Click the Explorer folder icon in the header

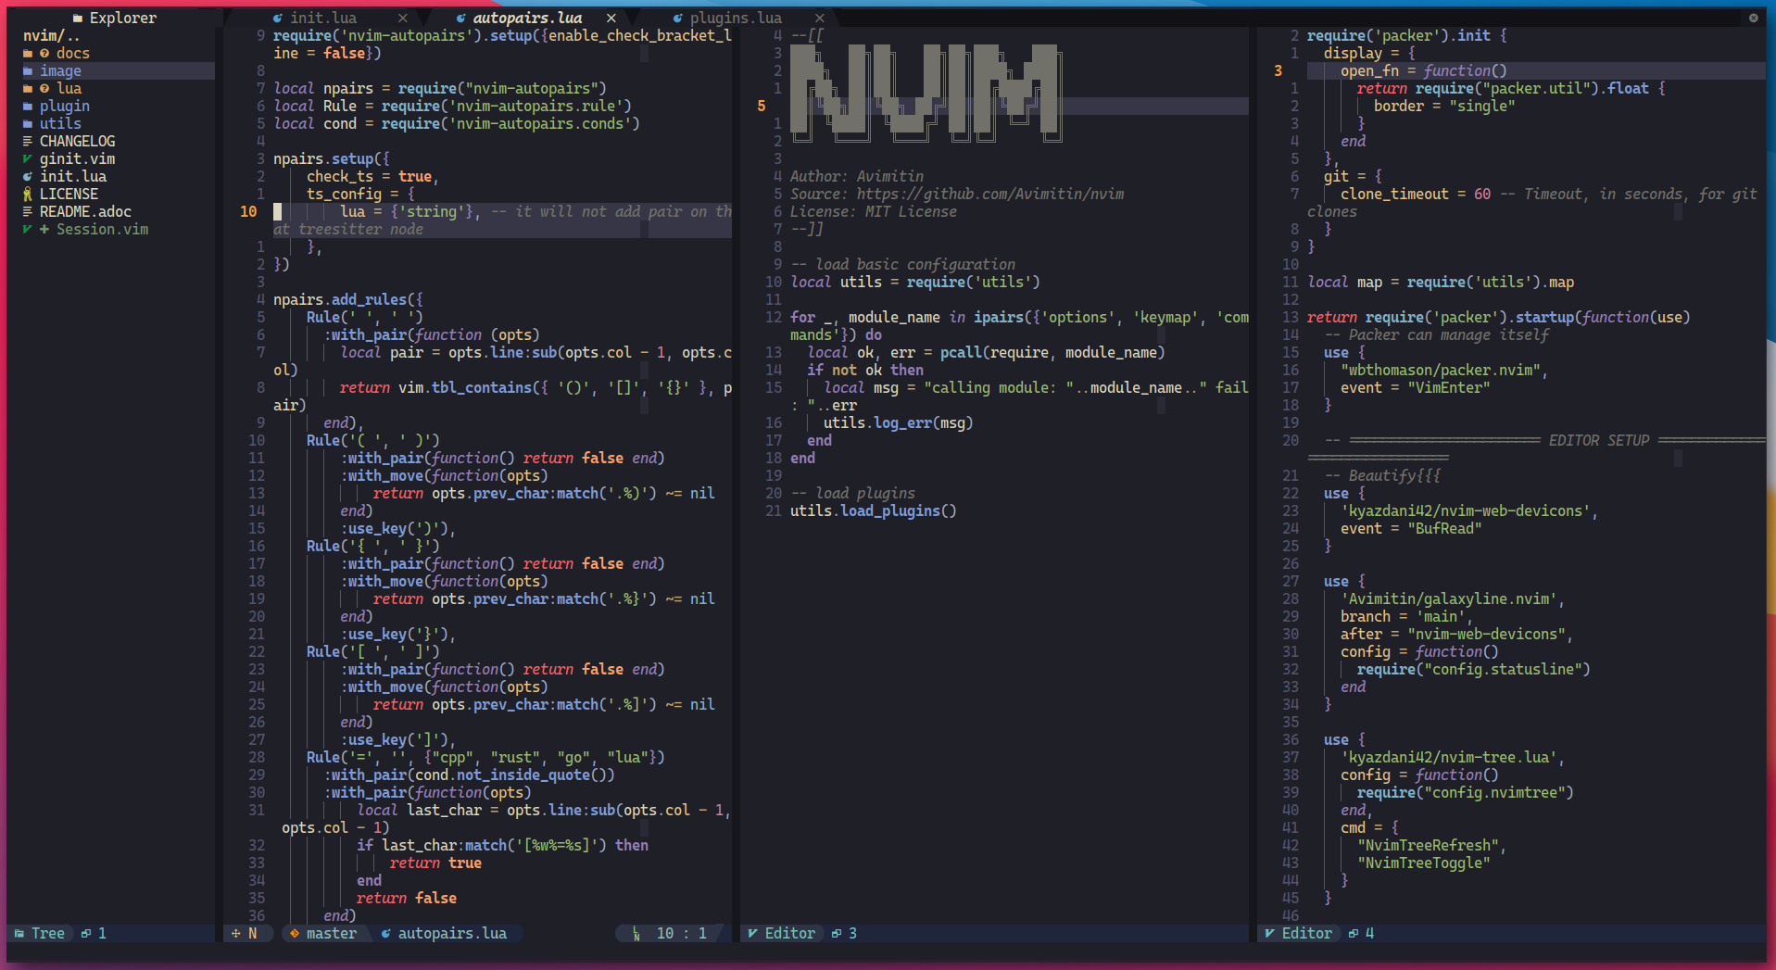[78, 18]
